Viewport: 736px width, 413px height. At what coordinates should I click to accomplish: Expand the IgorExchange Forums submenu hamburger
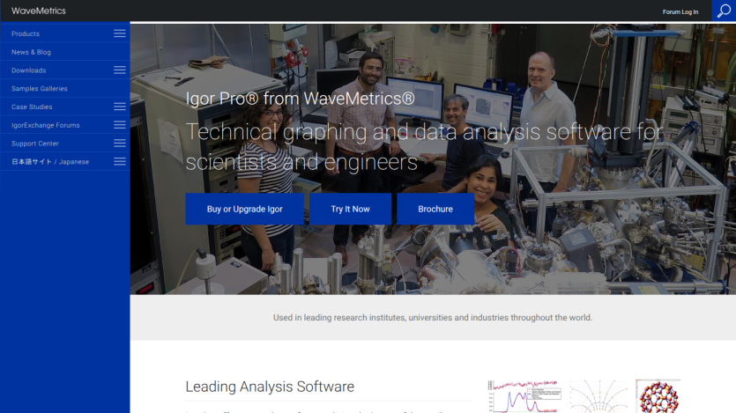(x=120, y=125)
